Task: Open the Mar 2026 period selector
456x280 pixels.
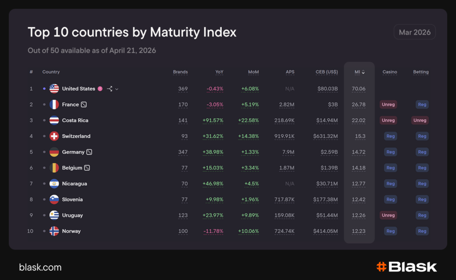Action: coord(415,33)
